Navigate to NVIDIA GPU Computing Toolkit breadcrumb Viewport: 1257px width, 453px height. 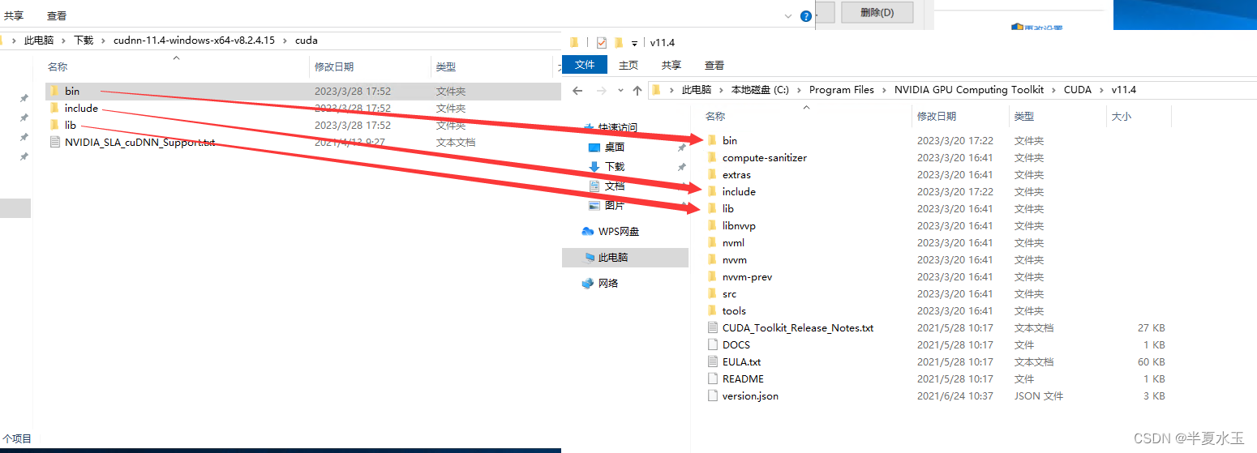click(969, 90)
